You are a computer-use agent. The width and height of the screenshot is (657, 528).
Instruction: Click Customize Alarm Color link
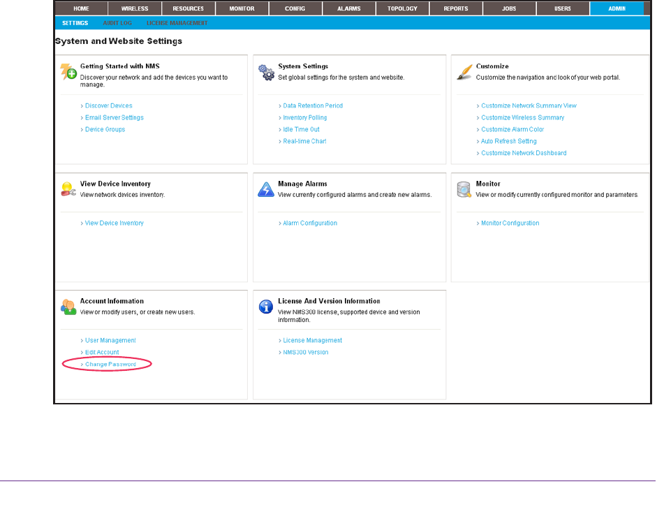[x=512, y=129]
